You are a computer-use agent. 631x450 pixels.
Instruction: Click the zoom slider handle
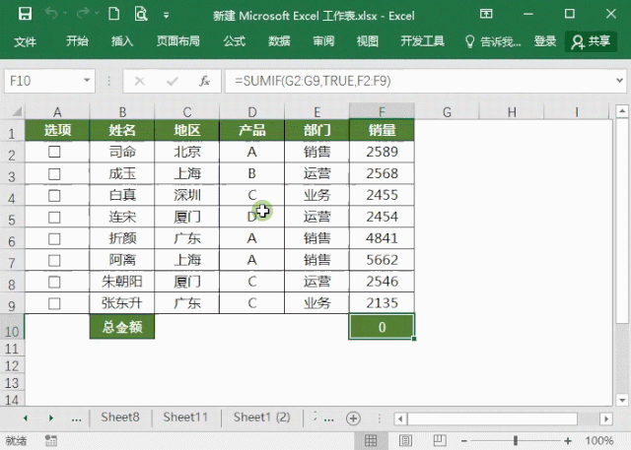[516, 441]
